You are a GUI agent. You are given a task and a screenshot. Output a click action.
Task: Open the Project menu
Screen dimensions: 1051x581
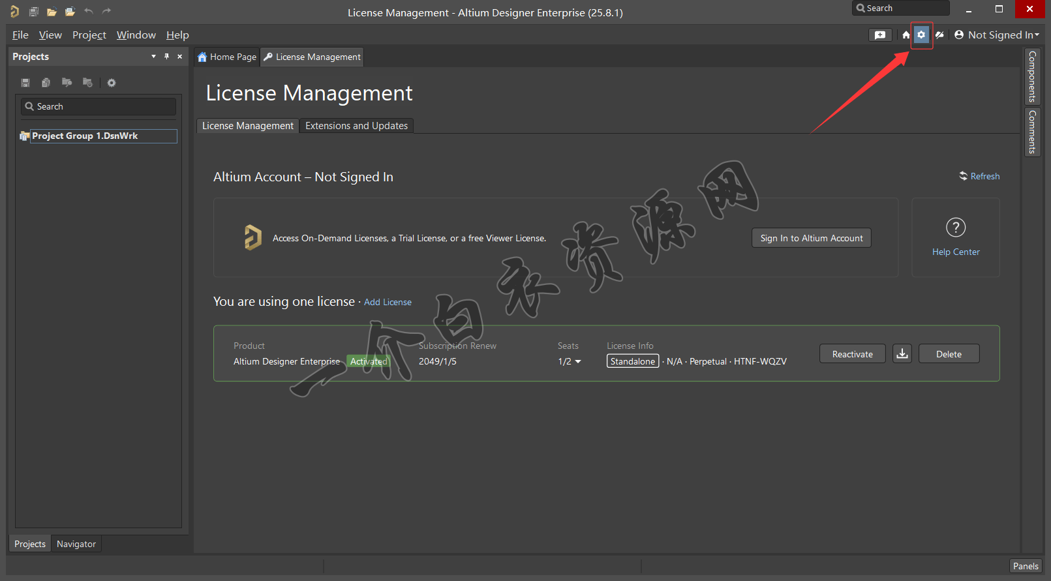89,35
